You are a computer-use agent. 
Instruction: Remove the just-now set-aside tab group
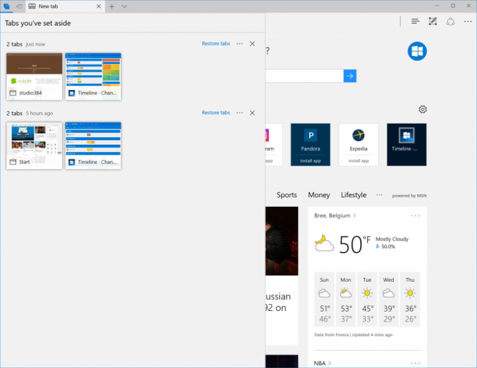click(x=252, y=44)
